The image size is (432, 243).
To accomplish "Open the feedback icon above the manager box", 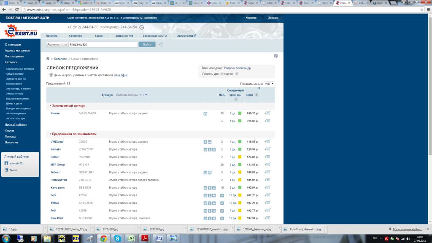I will [276, 56].
